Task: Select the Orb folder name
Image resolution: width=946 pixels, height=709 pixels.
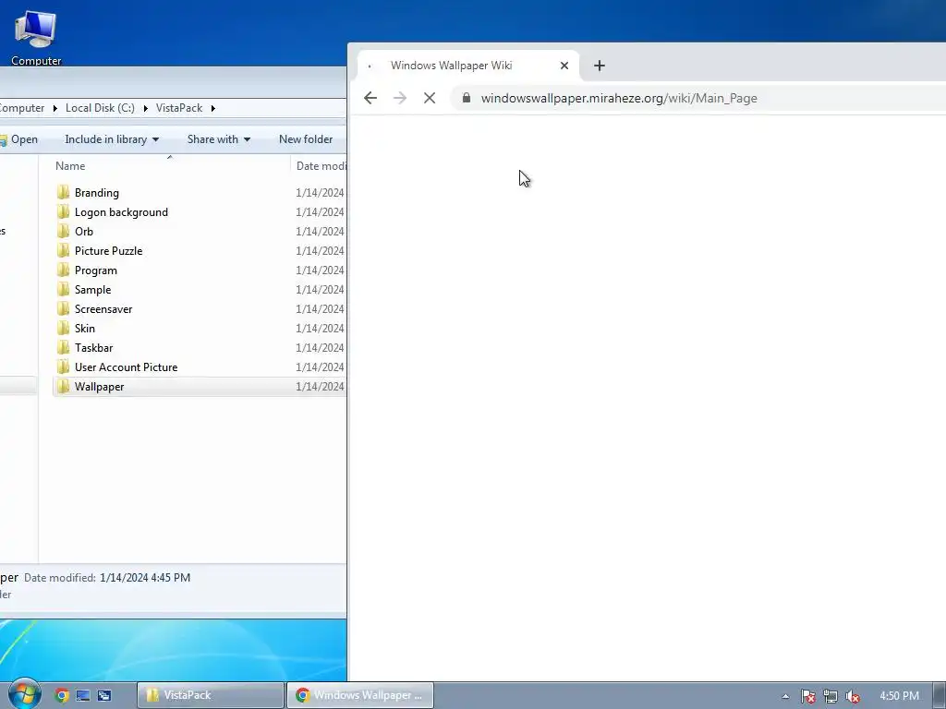Action: pyautogui.click(x=84, y=232)
